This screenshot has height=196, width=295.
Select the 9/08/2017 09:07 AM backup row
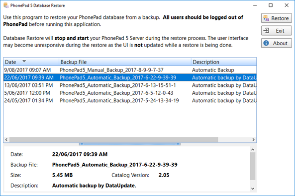(130, 70)
